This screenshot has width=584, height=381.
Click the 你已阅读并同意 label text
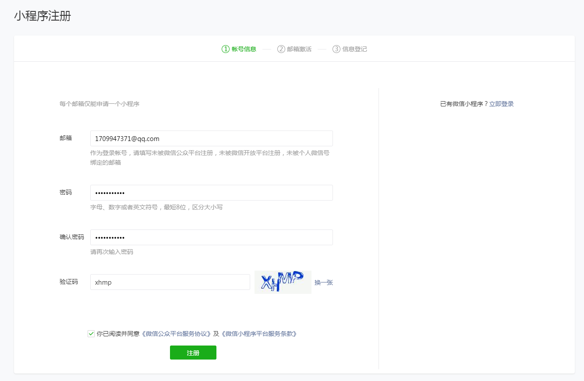[x=118, y=334]
